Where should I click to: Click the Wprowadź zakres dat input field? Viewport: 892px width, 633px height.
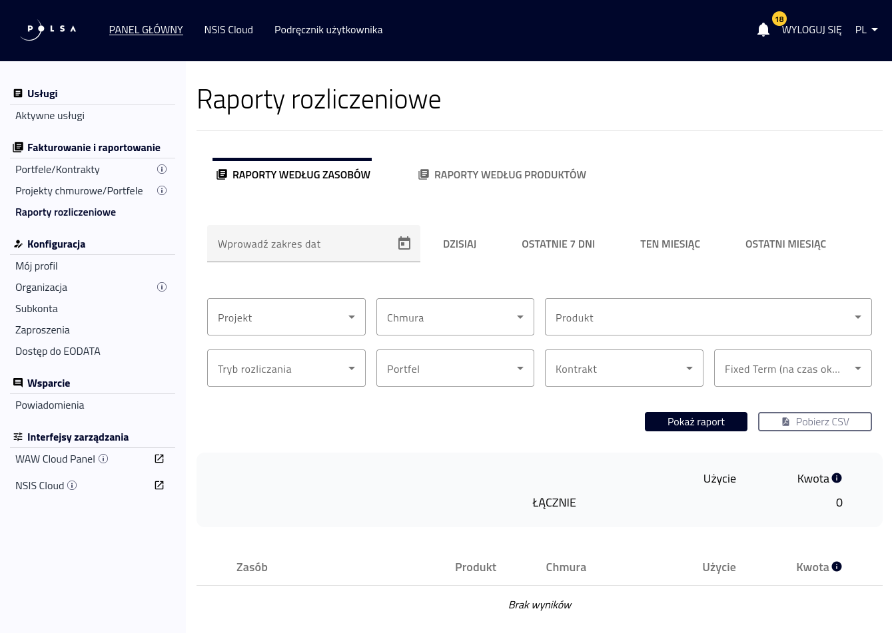[300, 244]
